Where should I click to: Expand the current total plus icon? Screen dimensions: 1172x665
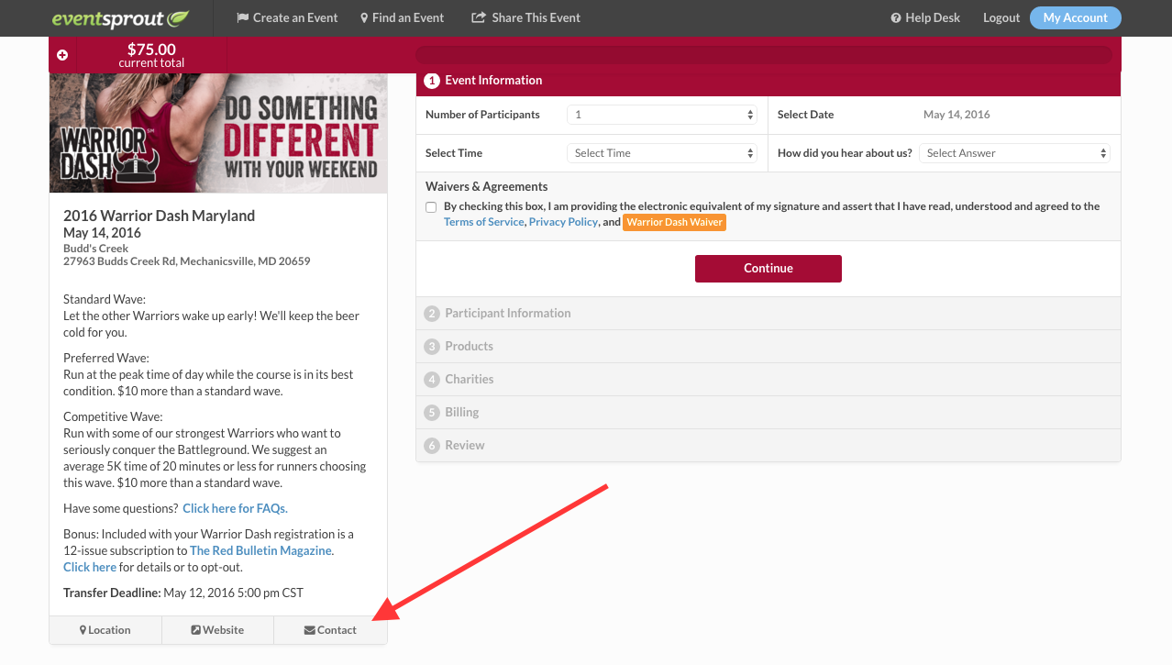point(62,55)
